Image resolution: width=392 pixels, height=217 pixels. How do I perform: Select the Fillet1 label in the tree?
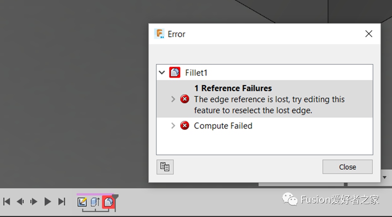click(x=196, y=73)
